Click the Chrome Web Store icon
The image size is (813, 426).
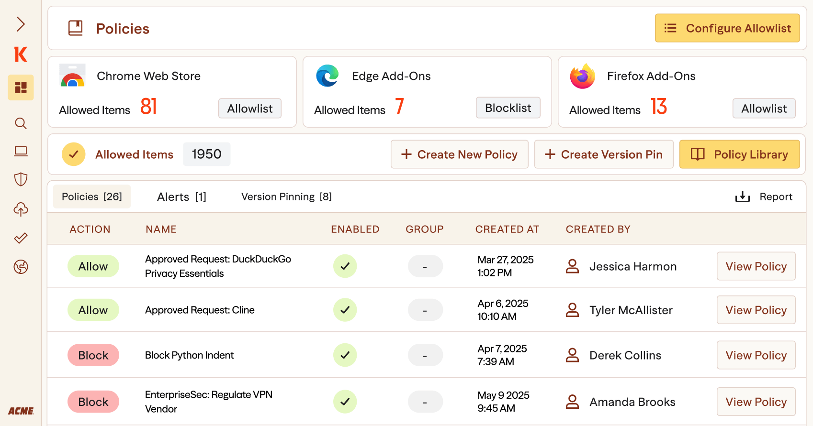pyautogui.click(x=72, y=76)
